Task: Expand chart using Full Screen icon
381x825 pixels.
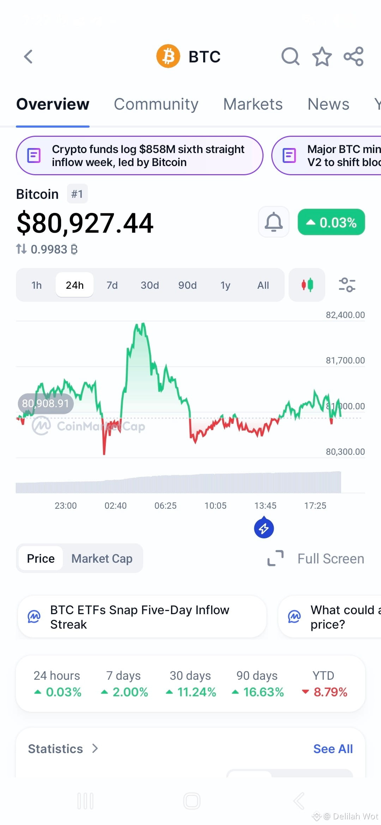Action: pyautogui.click(x=276, y=558)
